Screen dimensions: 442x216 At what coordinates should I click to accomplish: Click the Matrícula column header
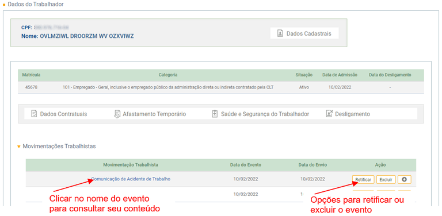click(x=31, y=75)
